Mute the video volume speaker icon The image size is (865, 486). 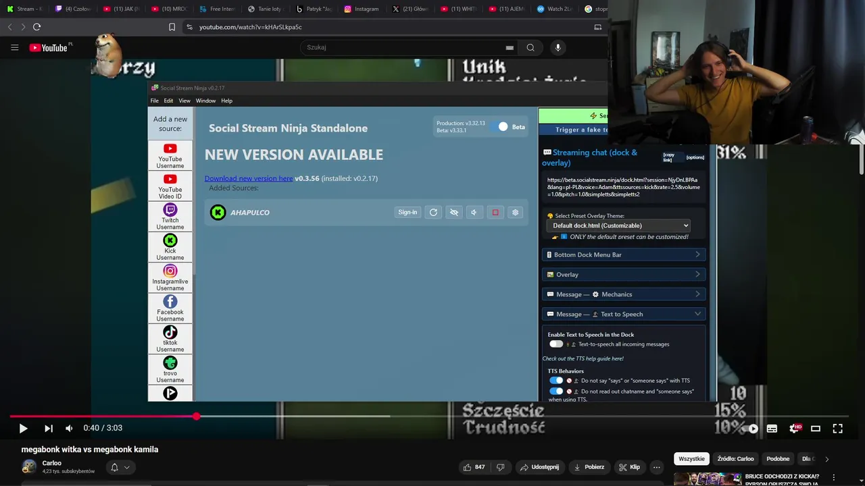69,428
